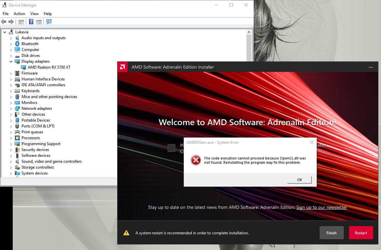The width and height of the screenshot is (381, 250).
Task: Expand the Software devices category
Action: tap(11, 156)
